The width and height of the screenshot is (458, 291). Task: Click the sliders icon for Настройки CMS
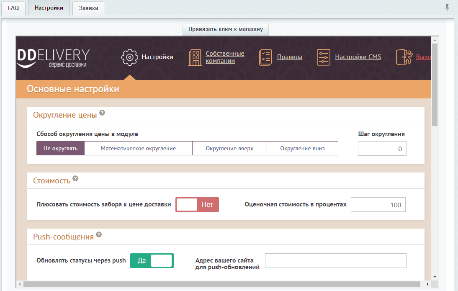tap(323, 57)
